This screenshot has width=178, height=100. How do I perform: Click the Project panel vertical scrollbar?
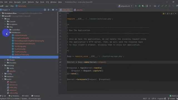coord(58,33)
